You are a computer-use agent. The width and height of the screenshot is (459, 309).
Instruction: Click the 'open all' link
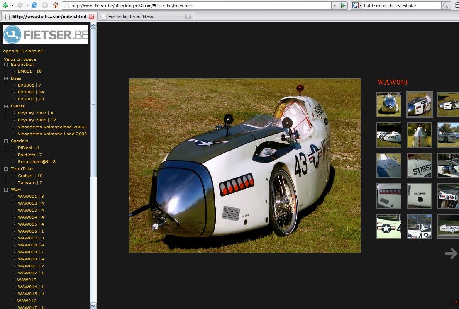(12, 51)
